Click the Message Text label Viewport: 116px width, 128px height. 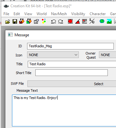point(27,90)
